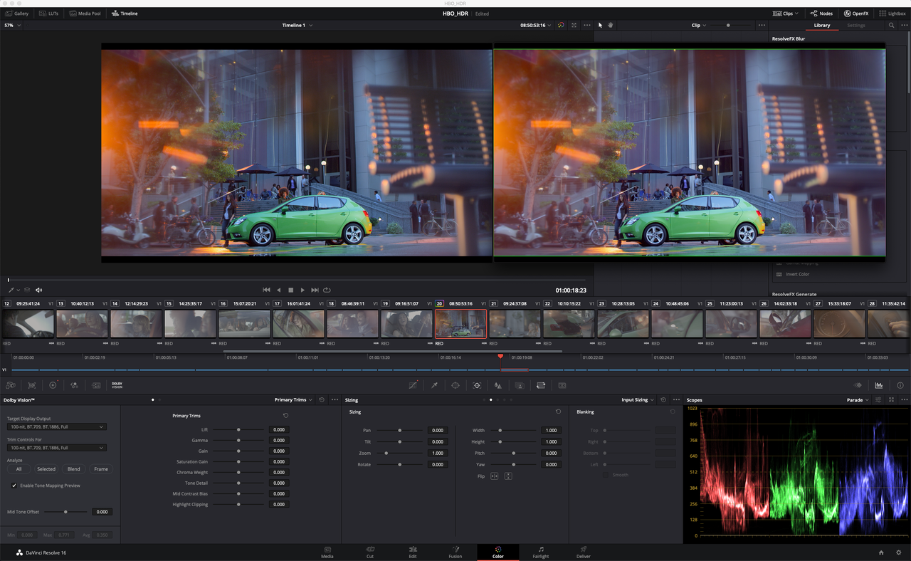Open the RGB Mixer palette icon

[74, 385]
